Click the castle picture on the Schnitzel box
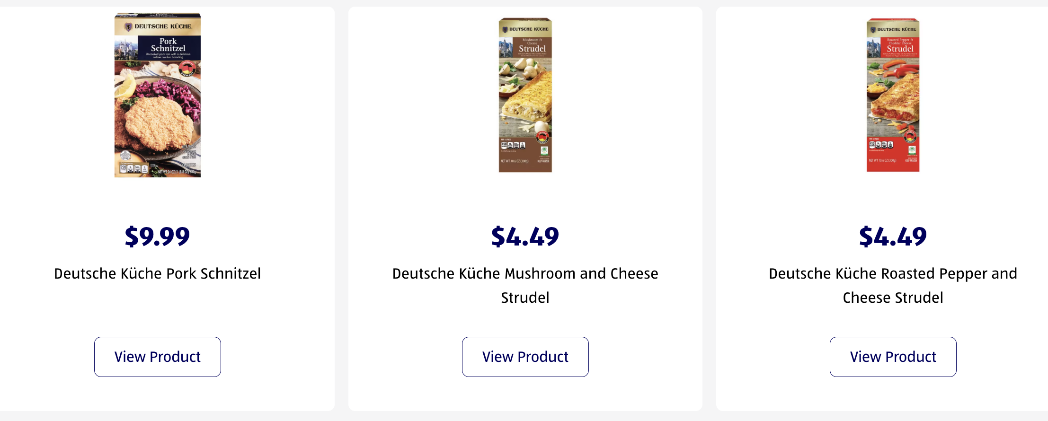Viewport: 1048px width, 421px height. pyautogui.click(x=126, y=48)
